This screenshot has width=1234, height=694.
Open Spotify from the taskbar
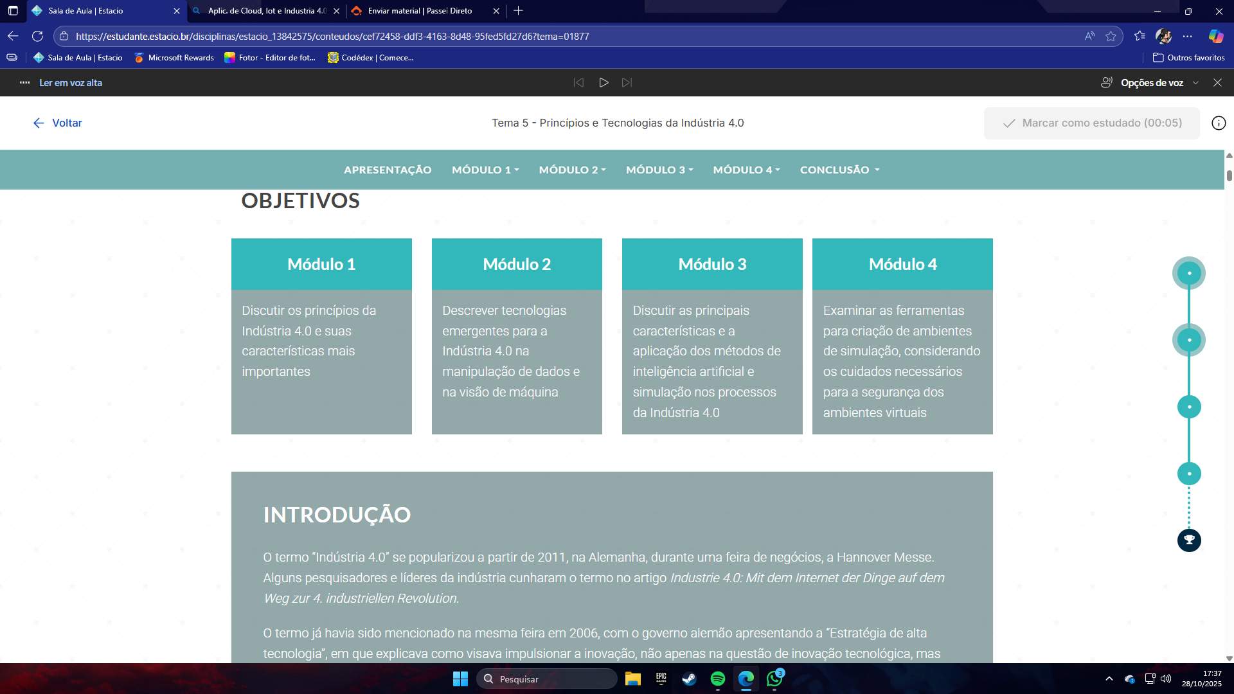point(718,679)
